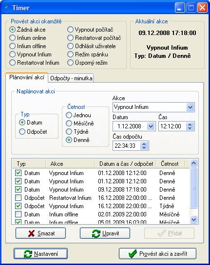Click the Smazat delete button
The image size is (210, 265).
pyautogui.click(x=40, y=233)
